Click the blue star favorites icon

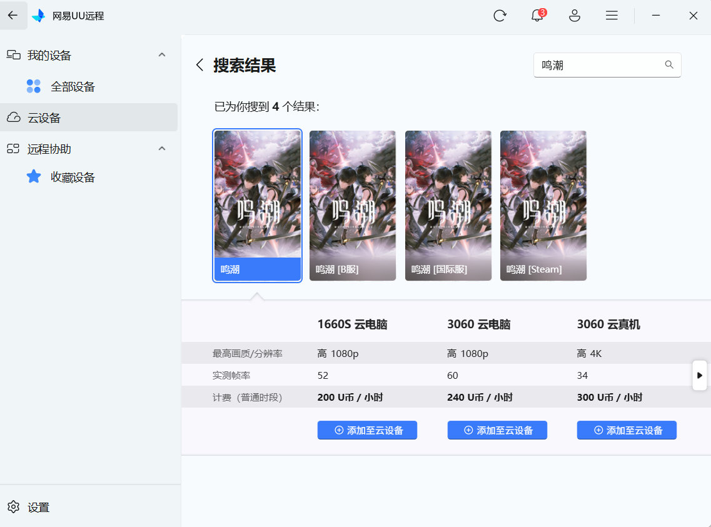(x=34, y=176)
